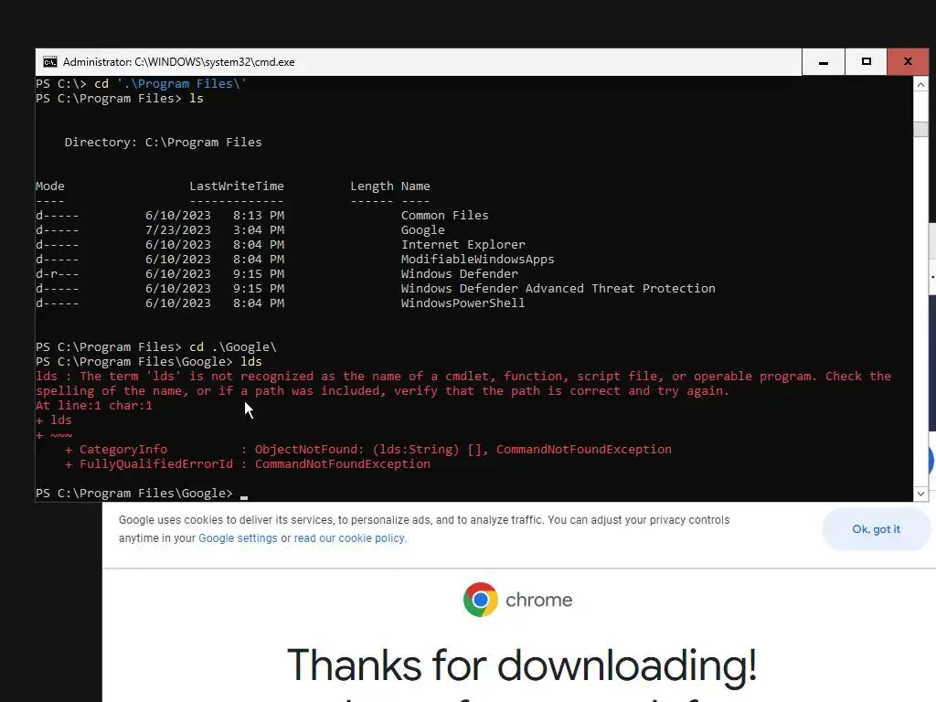Click the console scrollbar thumb
936x702 pixels.
[x=920, y=129]
